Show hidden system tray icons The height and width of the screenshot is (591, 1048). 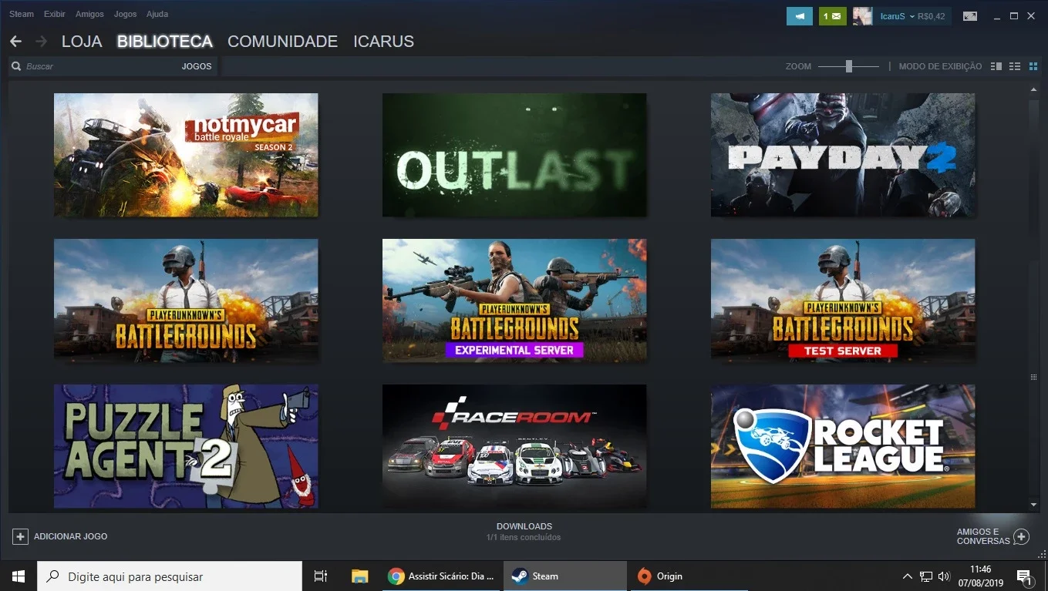click(908, 576)
